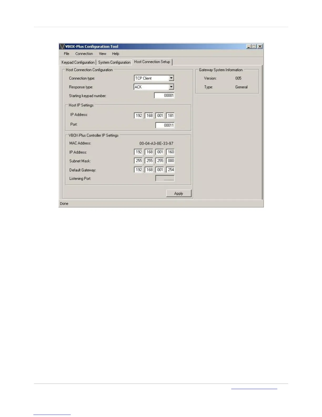Click Controller IP Address last octet 160

170,152
